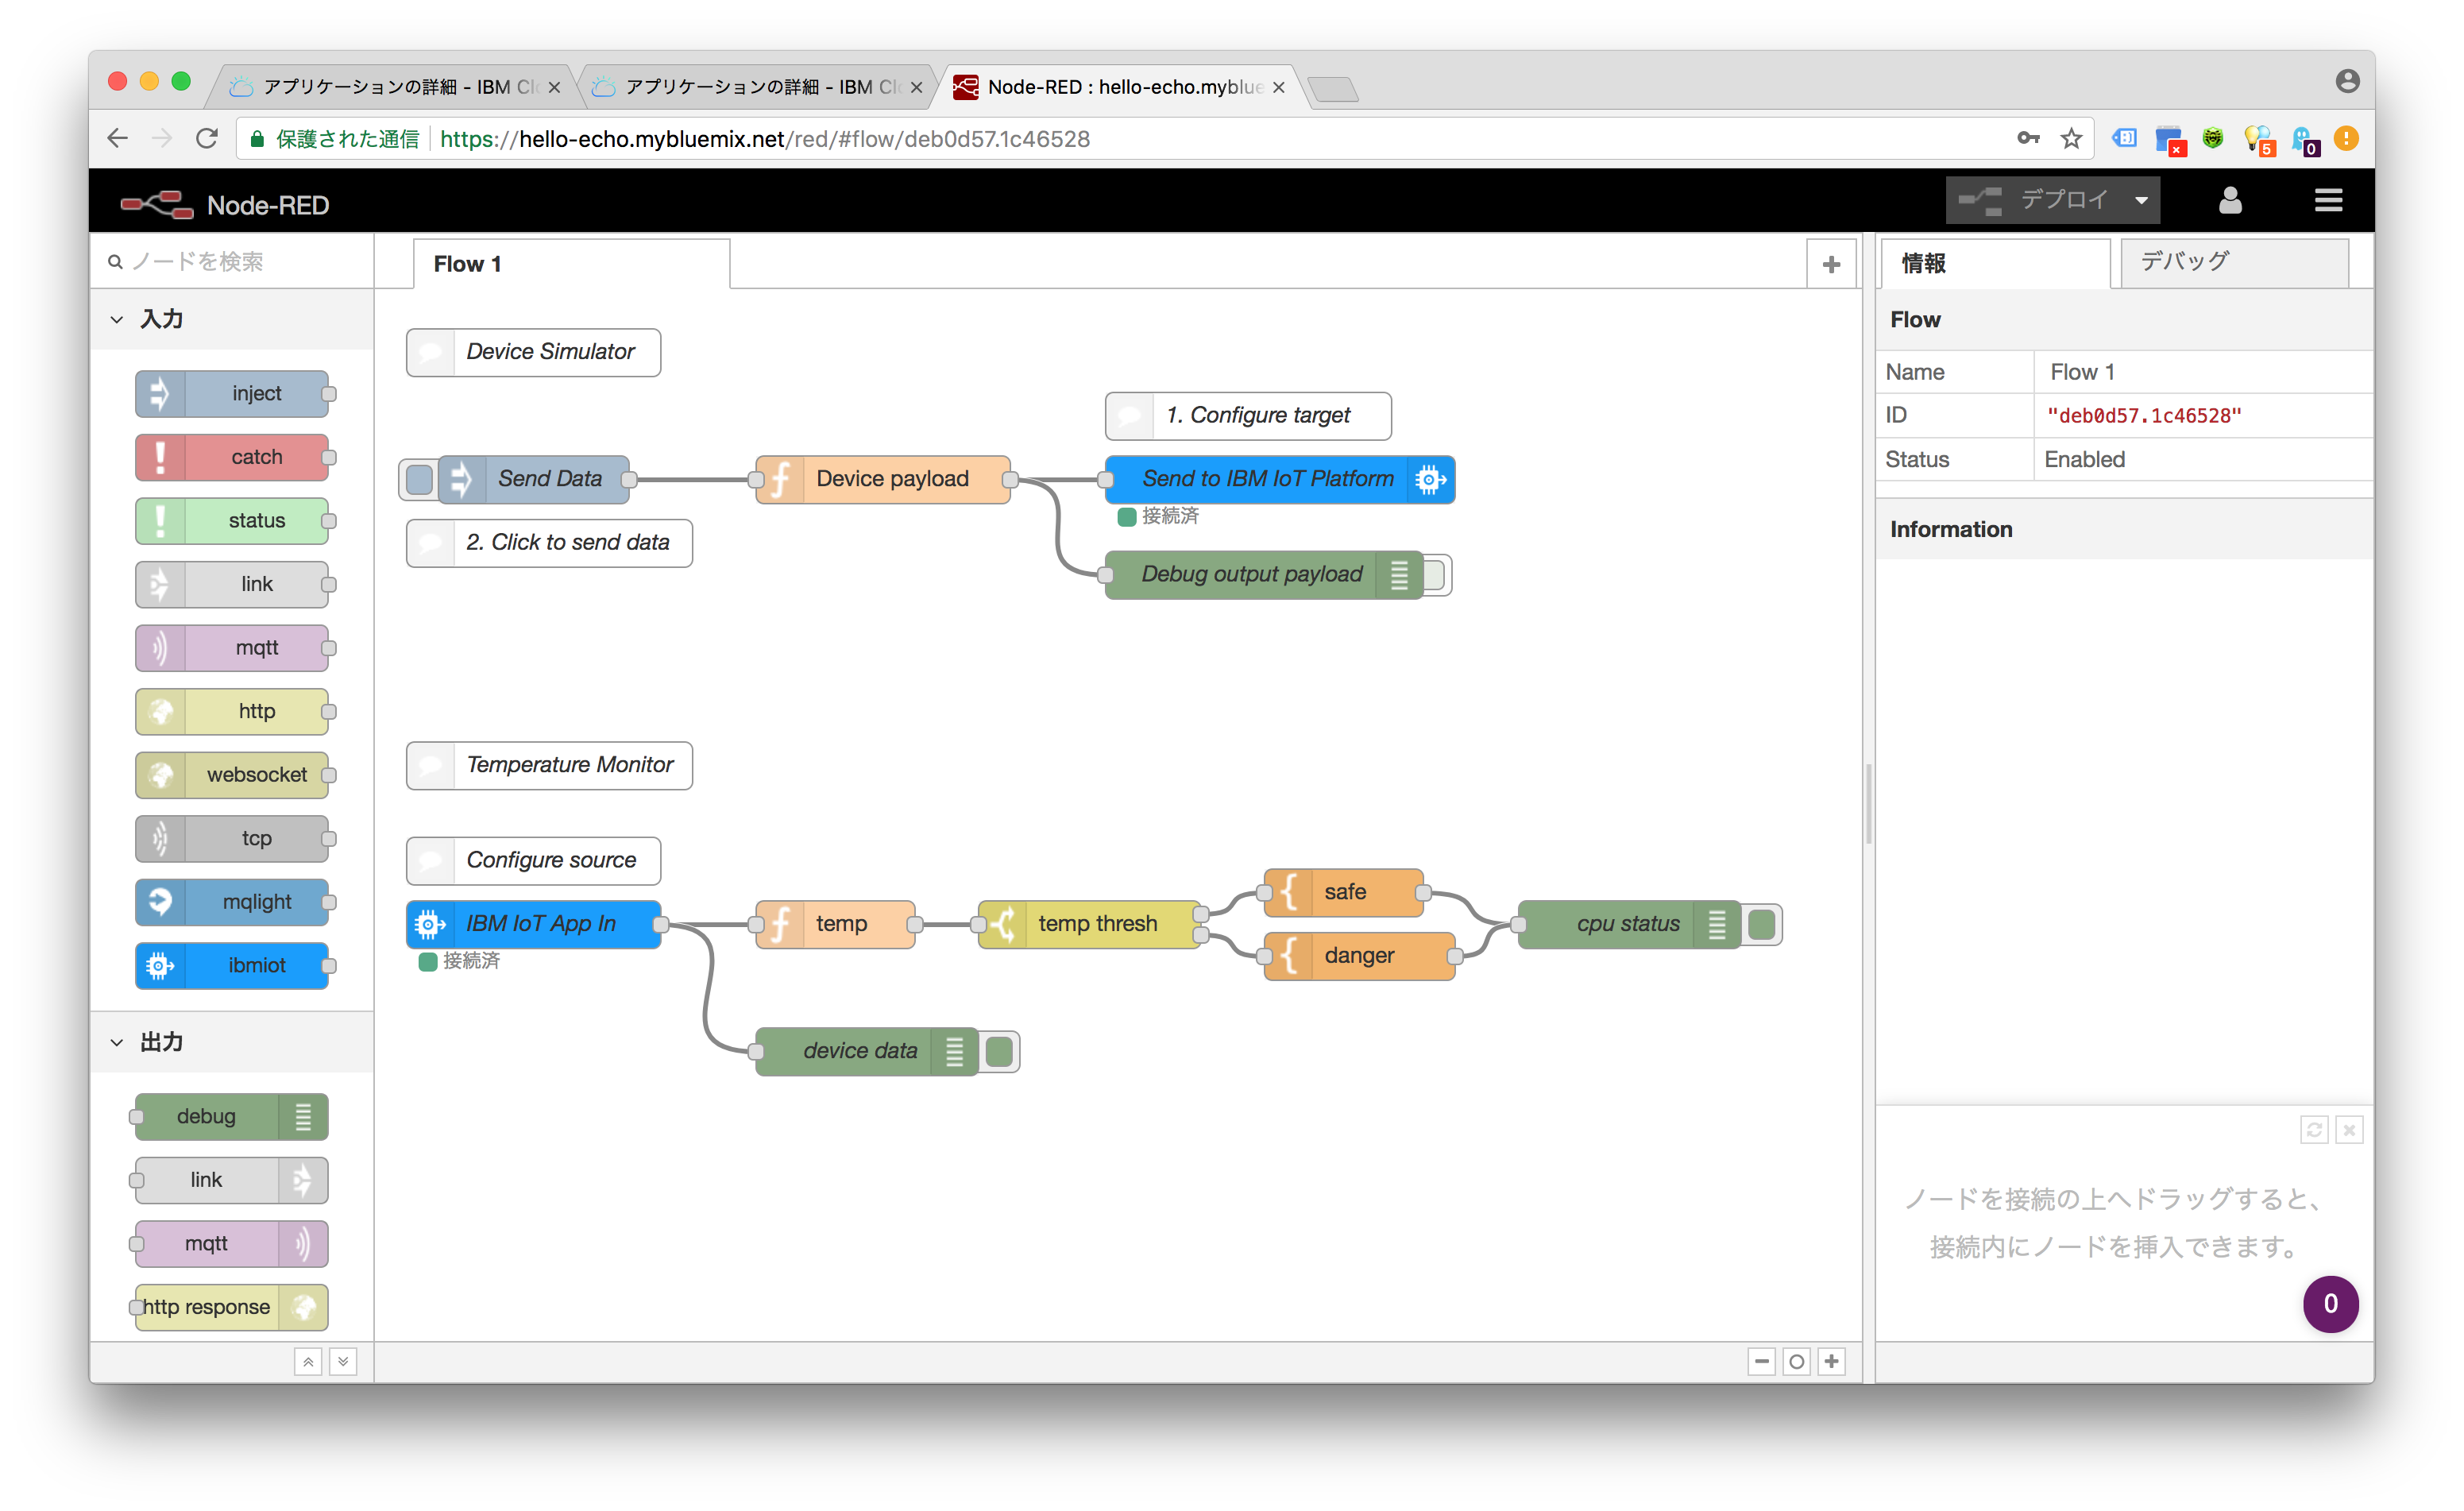Viewport: 2464px width, 1511px height.
Task: Add a new flow with the plus icon
Action: coord(1831,264)
